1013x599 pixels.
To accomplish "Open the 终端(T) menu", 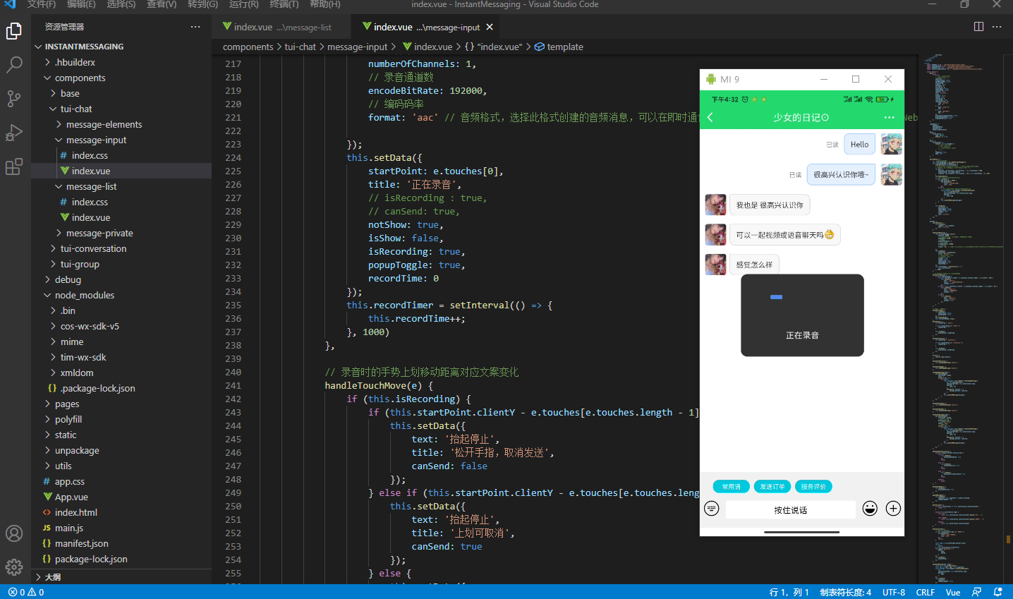I will [284, 4].
